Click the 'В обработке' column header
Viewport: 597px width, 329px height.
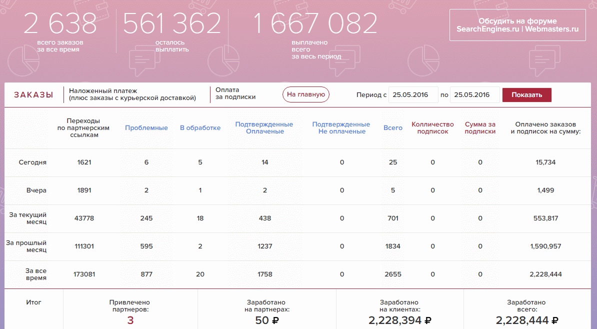pyautogui.click(x=200, y=127)
